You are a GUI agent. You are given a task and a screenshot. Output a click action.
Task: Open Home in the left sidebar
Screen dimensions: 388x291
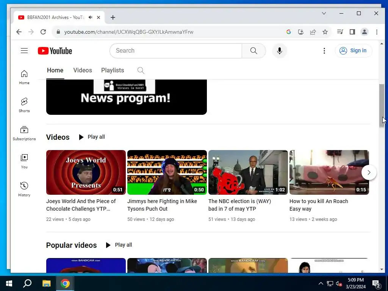coord(24,77)
